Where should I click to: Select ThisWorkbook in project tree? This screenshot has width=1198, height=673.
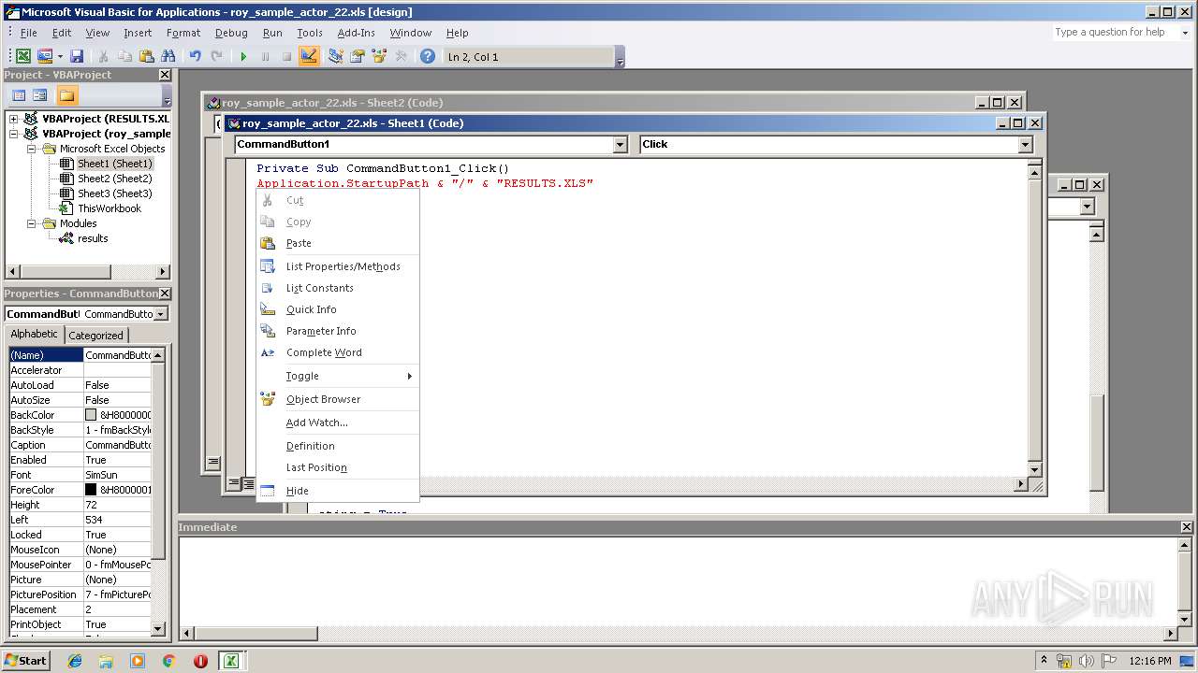pyautogui.click(x=109, y=208)
